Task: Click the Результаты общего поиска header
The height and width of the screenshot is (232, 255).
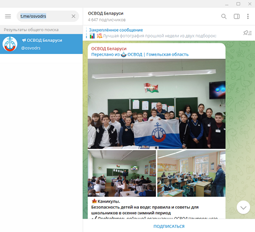Action: tap(31, 30)
